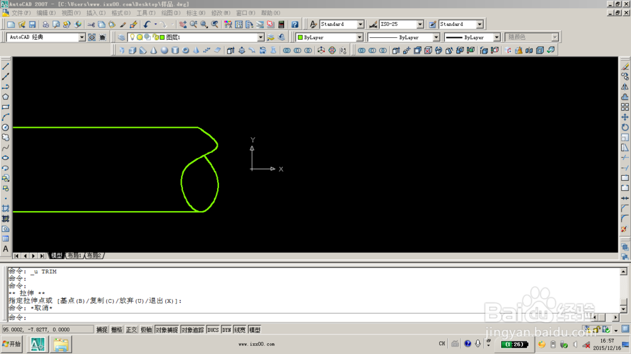Screen dimensions: 631x354
Task: Open the AutoCAD 经典 workspace dropdown
Action: [x=81, y=37]
